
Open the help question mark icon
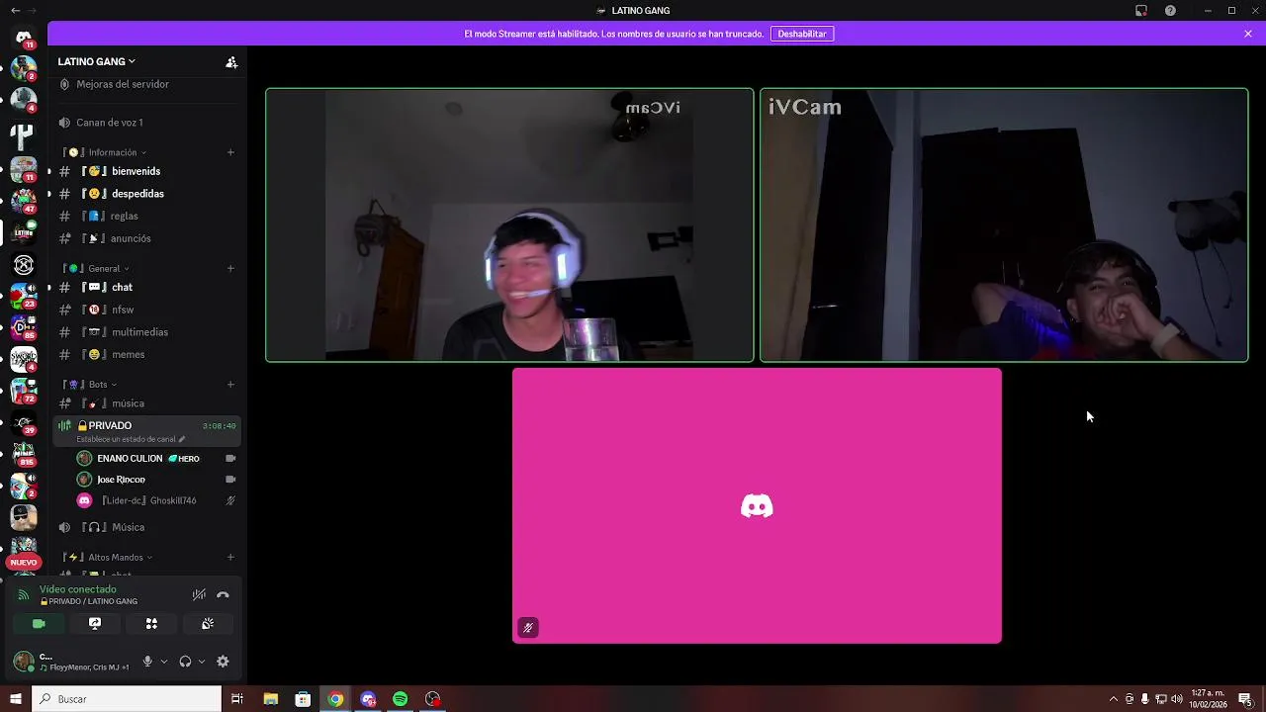(1170, 11)
